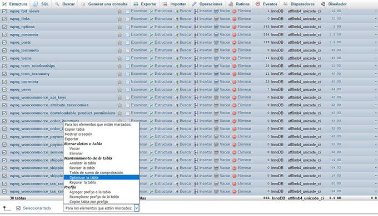Click Vaciar icon in wpsq_users row
Screen dimensions: 378x216
point(216,89)
